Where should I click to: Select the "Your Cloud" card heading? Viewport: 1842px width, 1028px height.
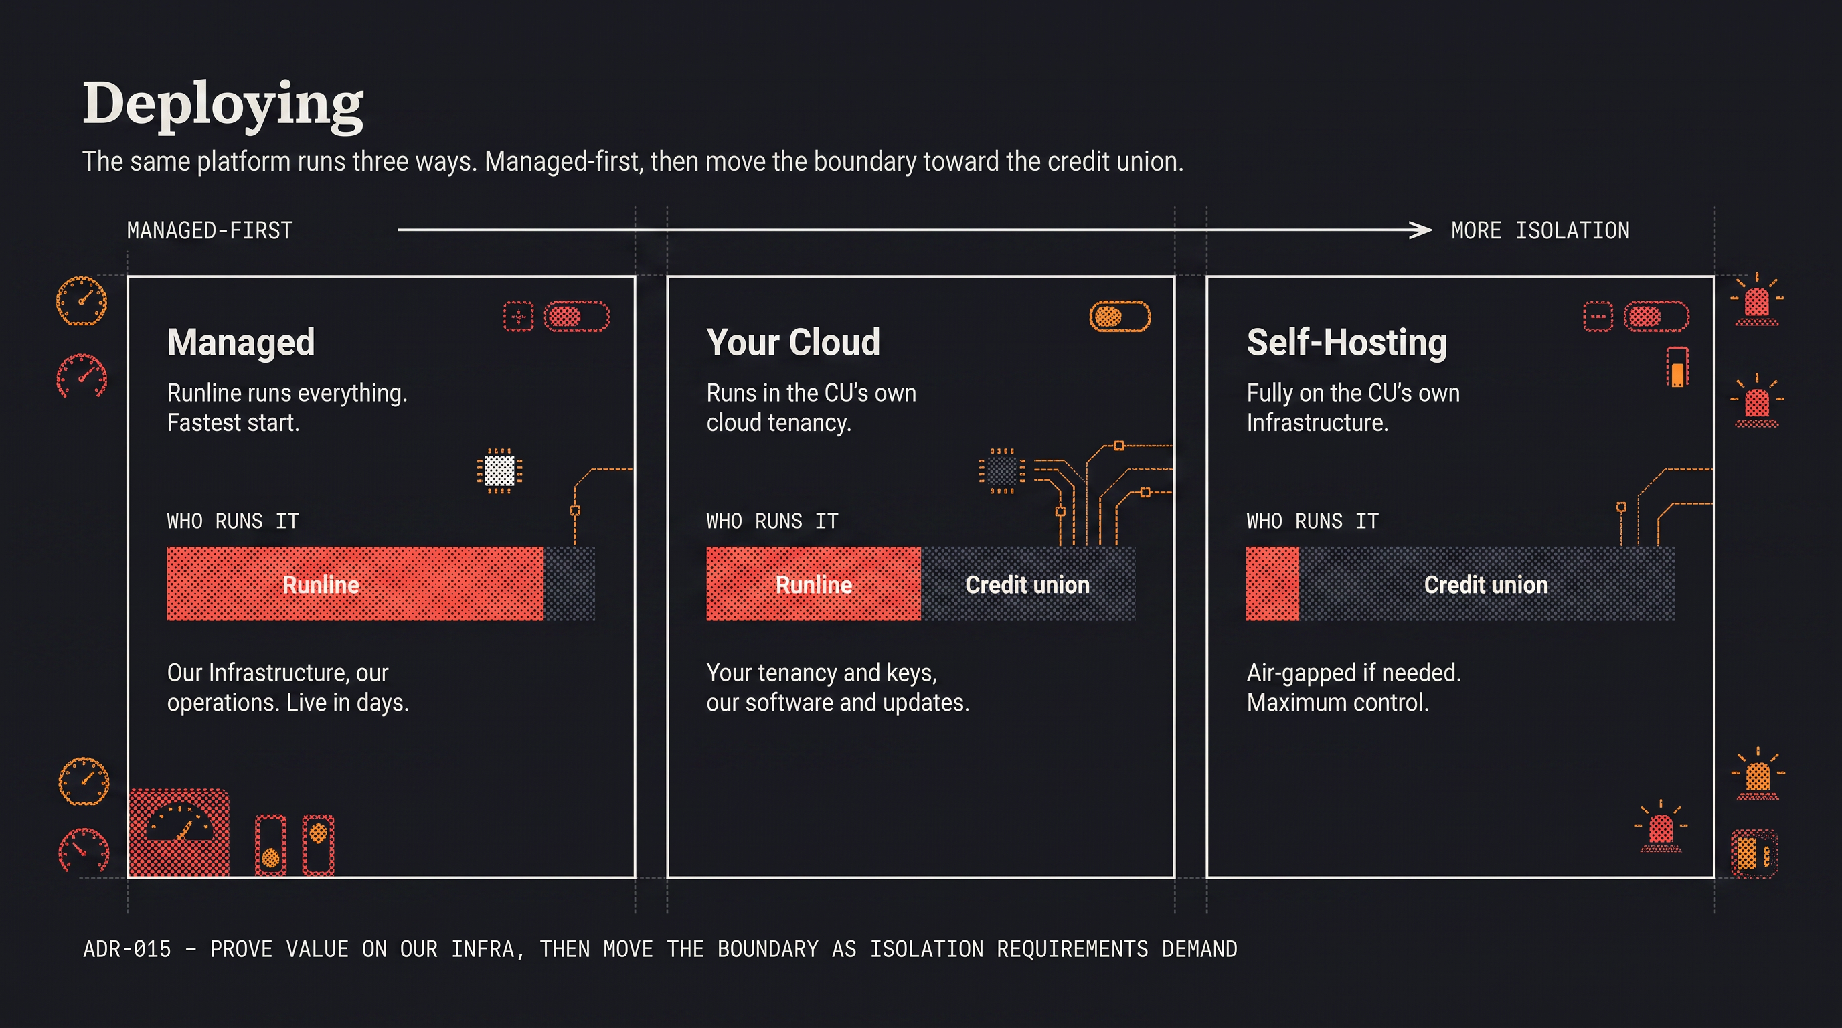[x=793, y=343]
